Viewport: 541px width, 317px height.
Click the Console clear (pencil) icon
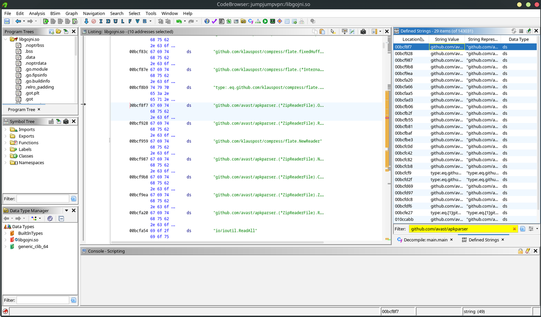[x=528, y=251]
